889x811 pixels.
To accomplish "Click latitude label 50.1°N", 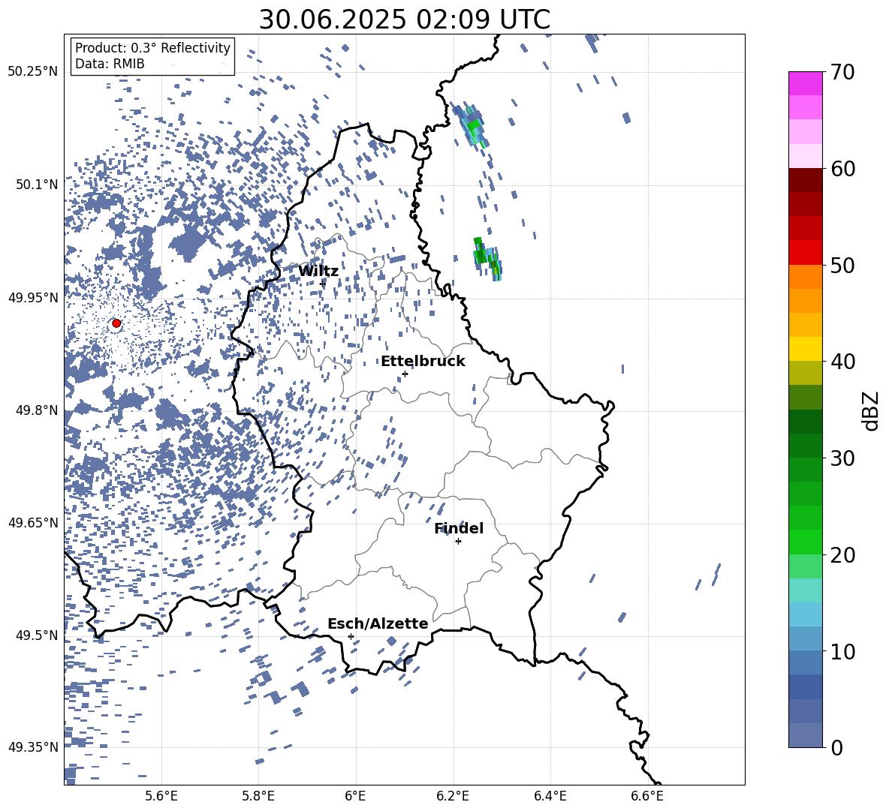I will pyautogui.click(x=36, y=185).
